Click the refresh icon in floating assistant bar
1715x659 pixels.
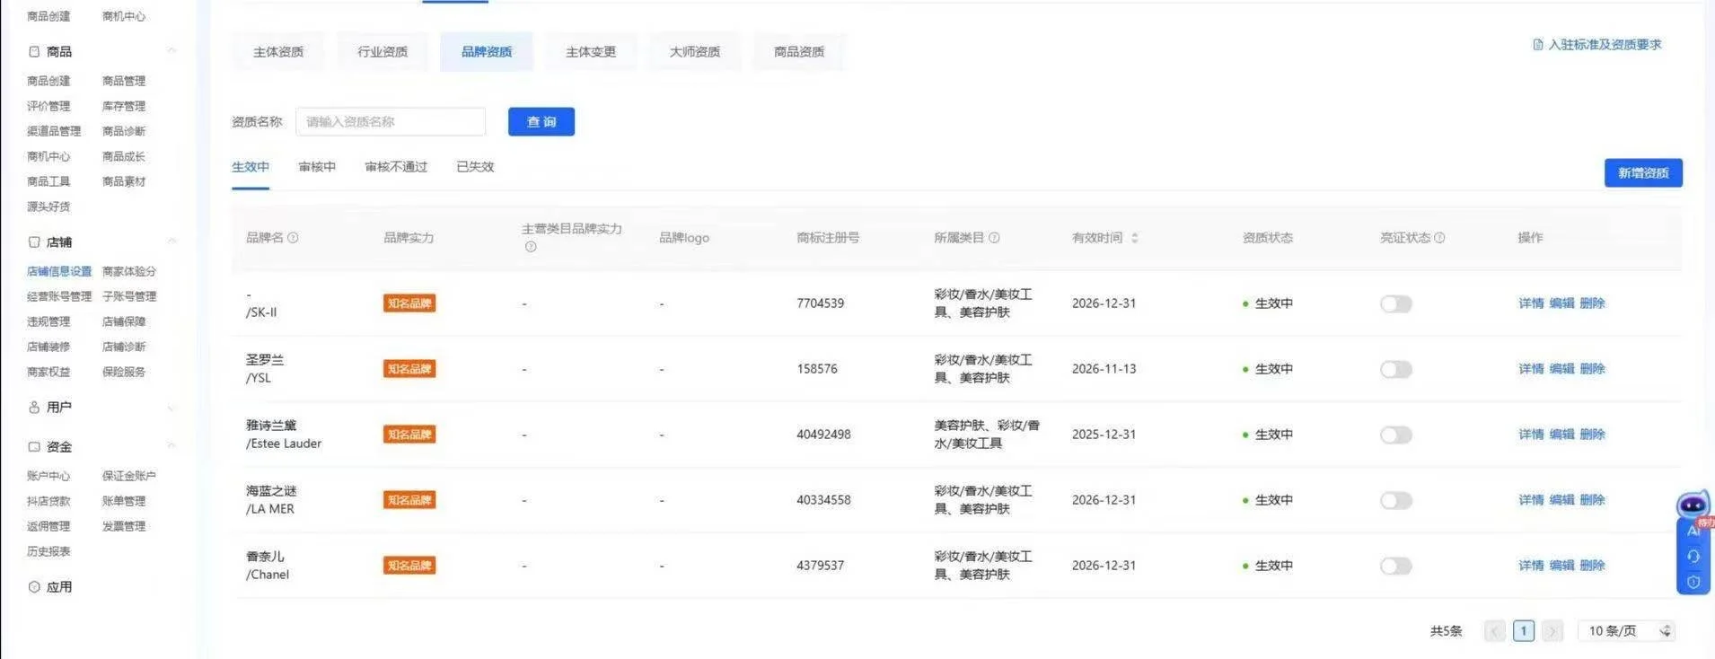pos(1693,556)
